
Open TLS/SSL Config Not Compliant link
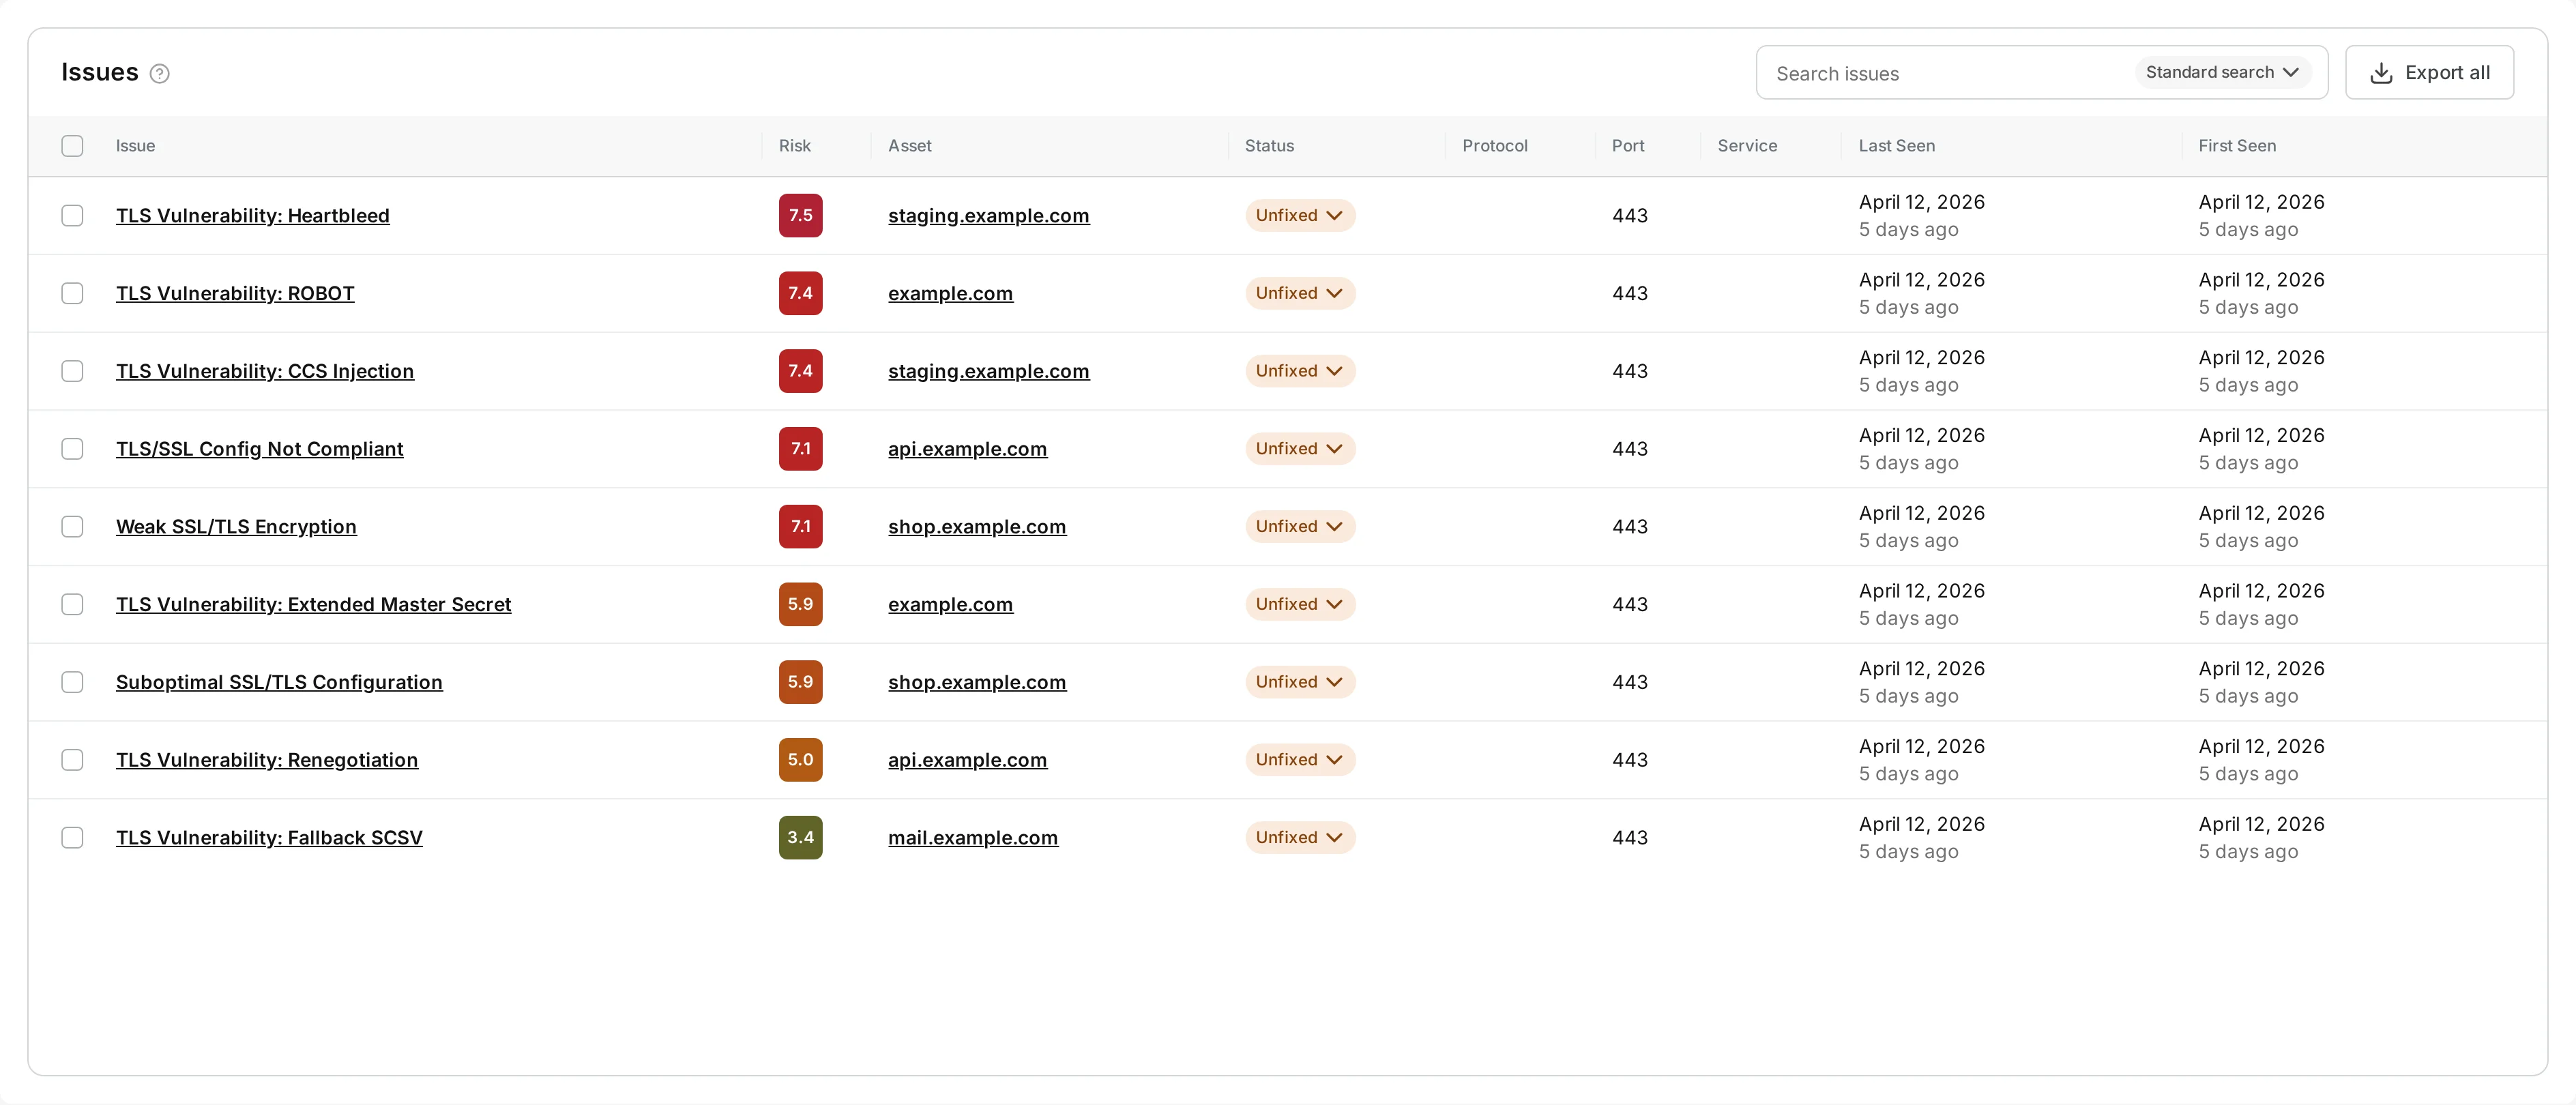point(259,449)
